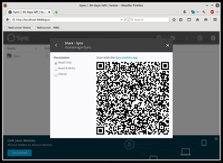The width and height of the screenshot is (223, 163).
Task: Open URL bar history dropdown arrow
Action: click(x=121, y=20)
